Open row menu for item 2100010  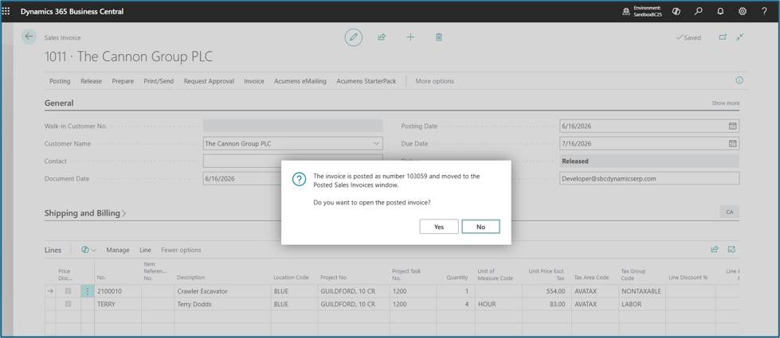[87, 291]
